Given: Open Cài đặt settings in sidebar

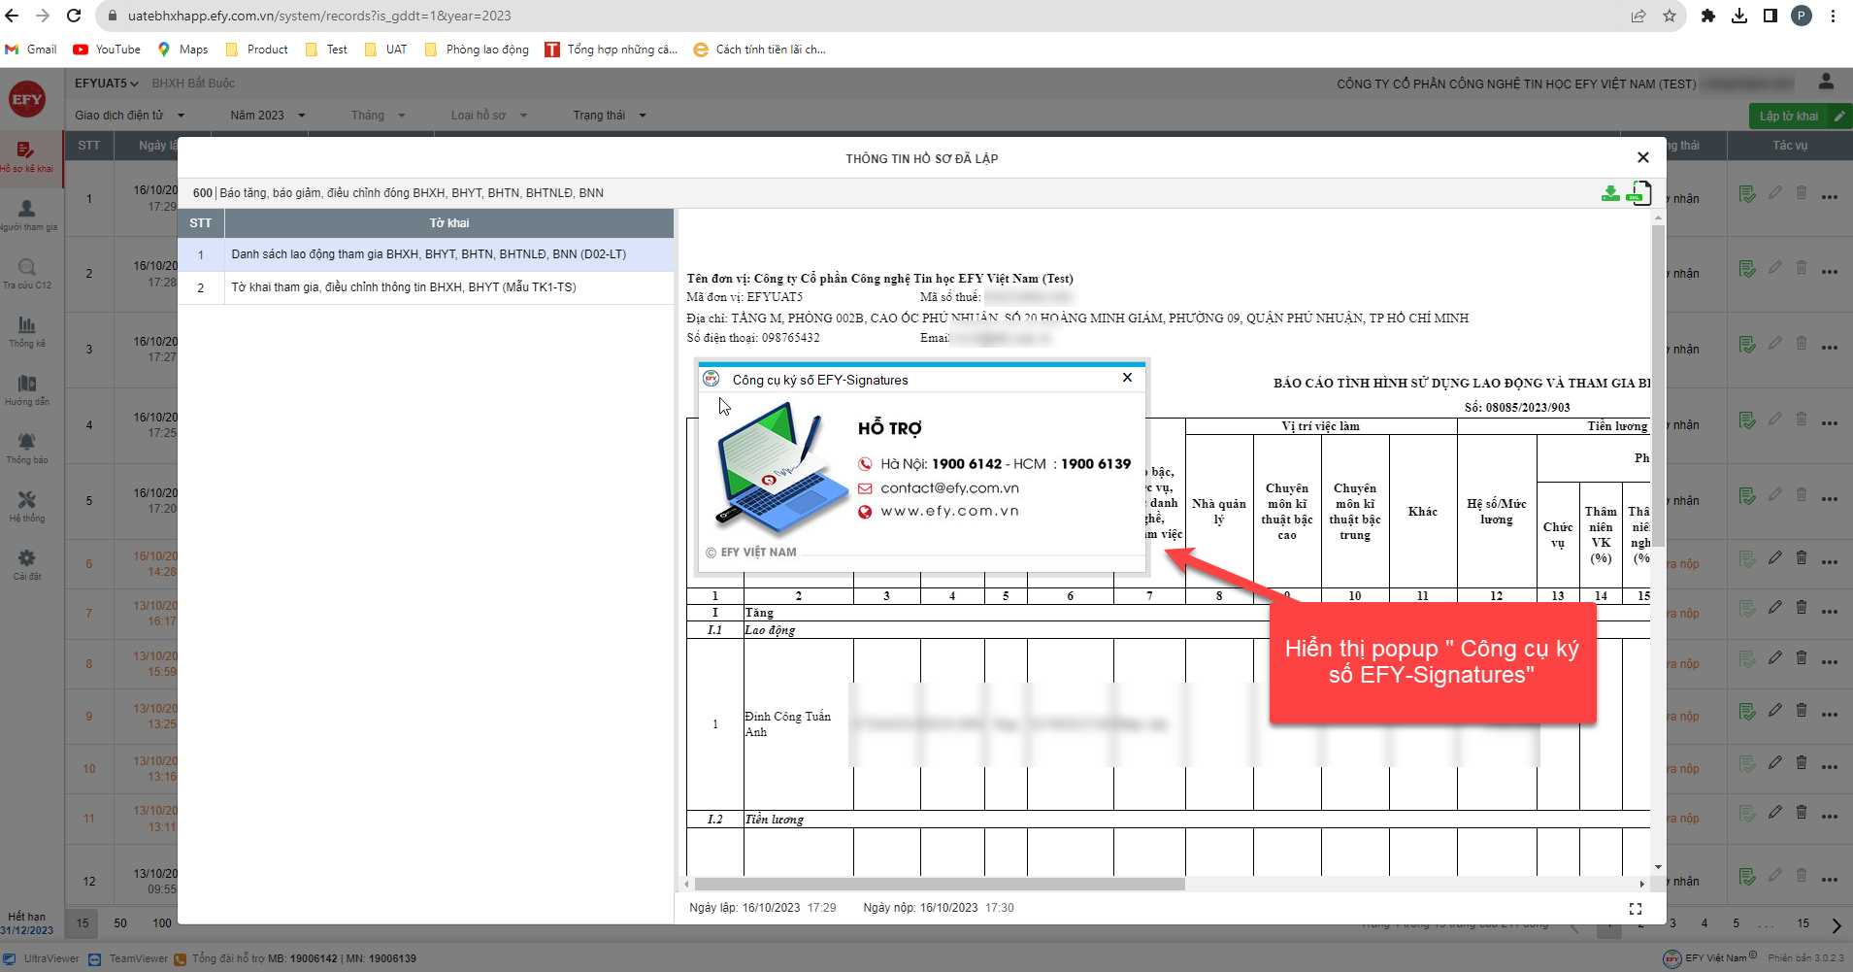Looking at the screenshot, I should (27, 563).
